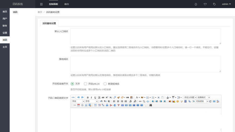Undo last edit in the editor

(78, 97)
